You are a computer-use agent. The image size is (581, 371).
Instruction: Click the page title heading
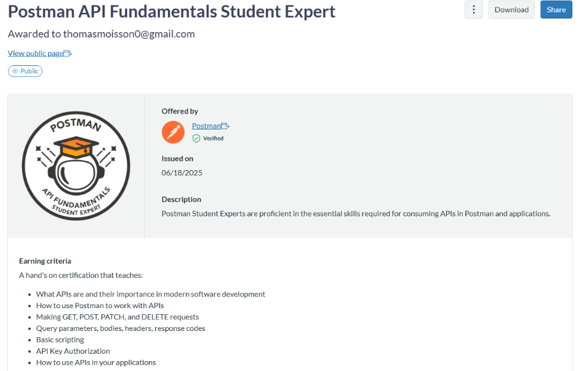tap(172, 11)
